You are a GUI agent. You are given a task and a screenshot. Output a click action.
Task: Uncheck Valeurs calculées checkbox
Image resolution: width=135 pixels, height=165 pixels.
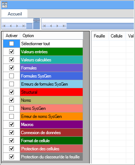tap(11, 60)
